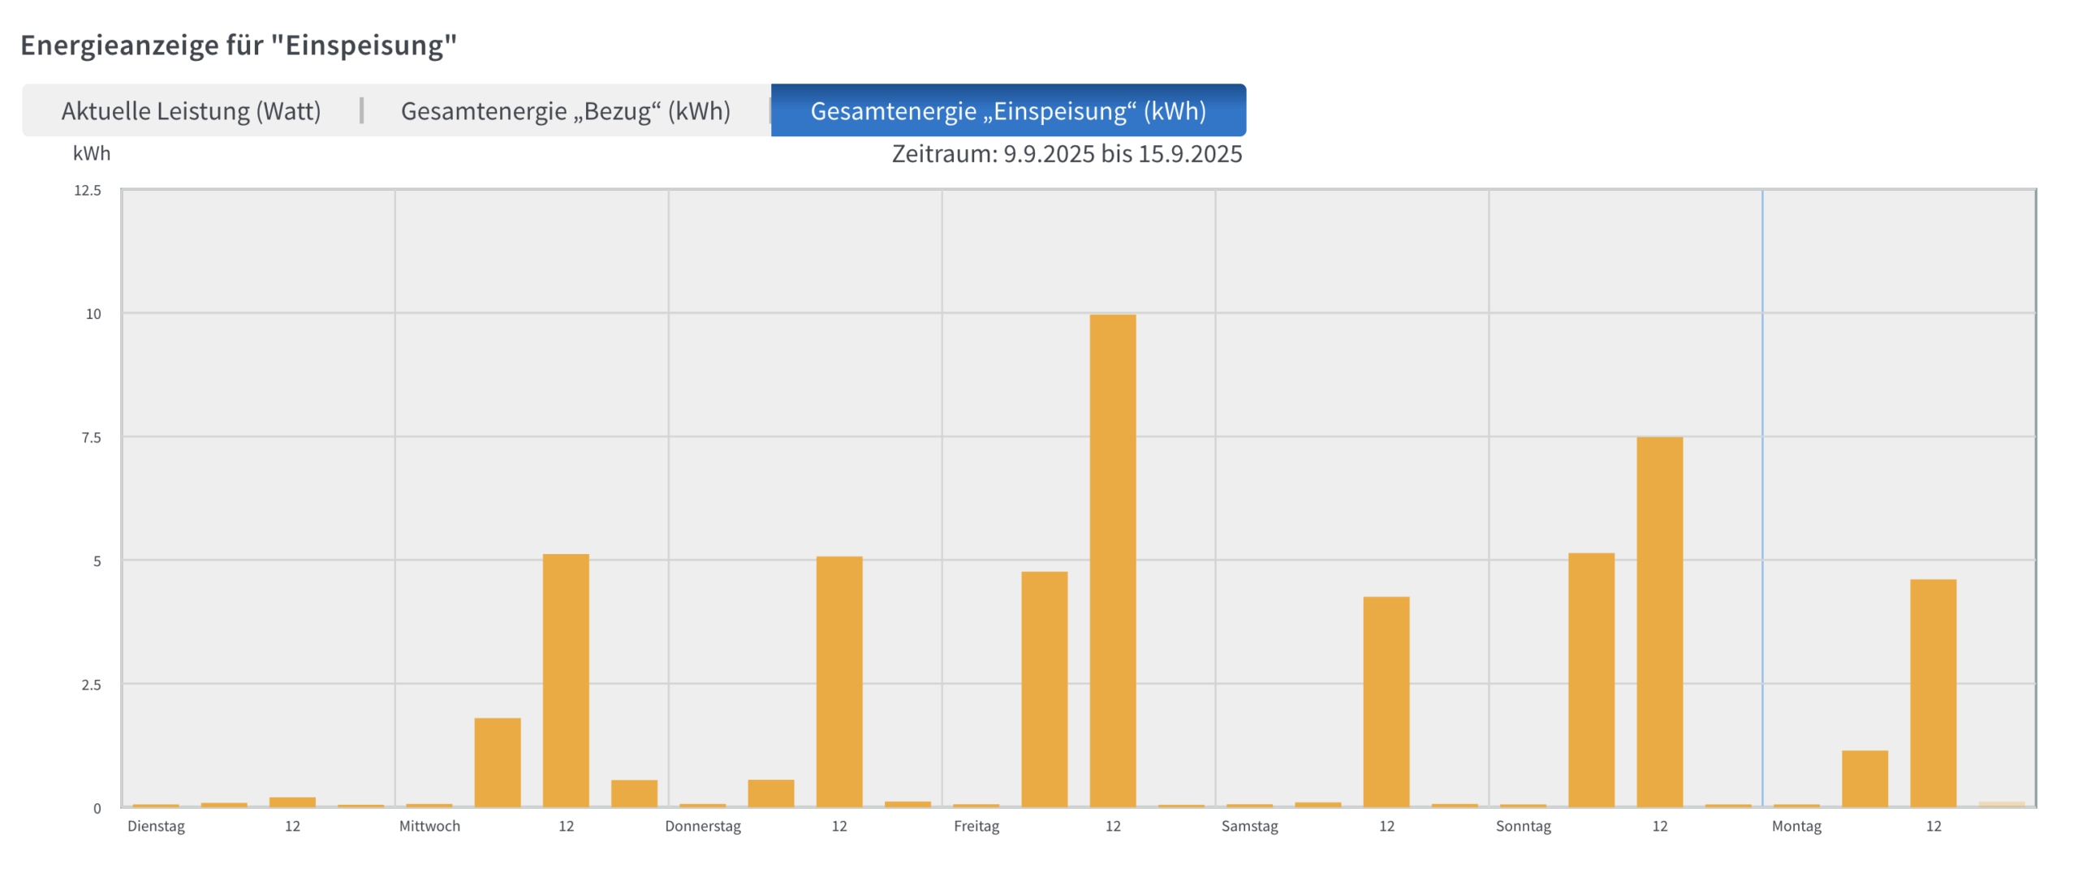Open the Gesamtenergie „Bezug“ (kWh) tab
The width and height of the screenshot is (2078, 873).
tap(565, 110)
